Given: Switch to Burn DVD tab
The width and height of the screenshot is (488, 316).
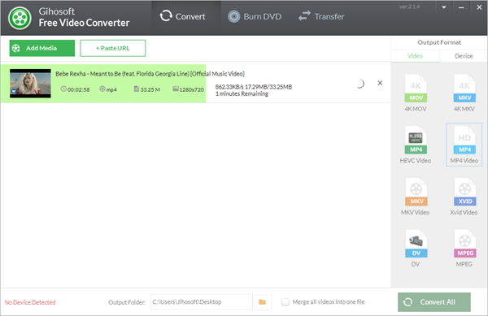Looking at the screenshot, I should [x=255, y=16].
